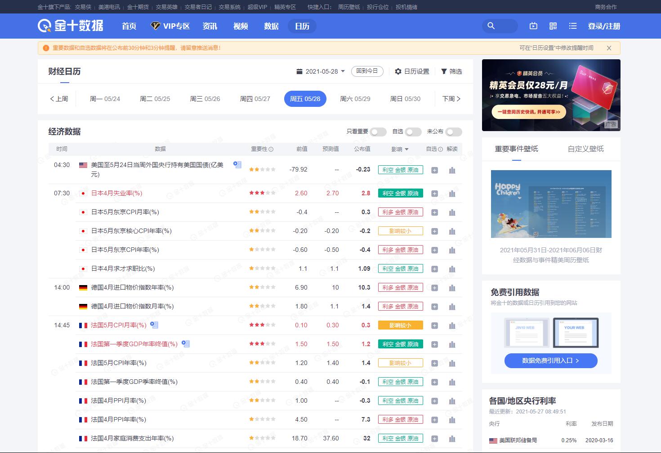Enable the 自选 filter switch
This screenshot has width=661, height=453.
413,132
